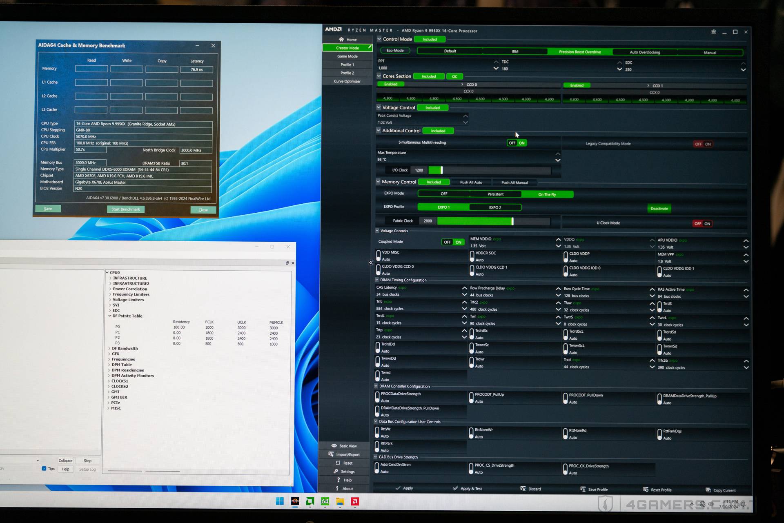Open Import/Export icon in sidebar
Image resolution: width=784 pixels, height=523 pixels.
pos(331,454)
